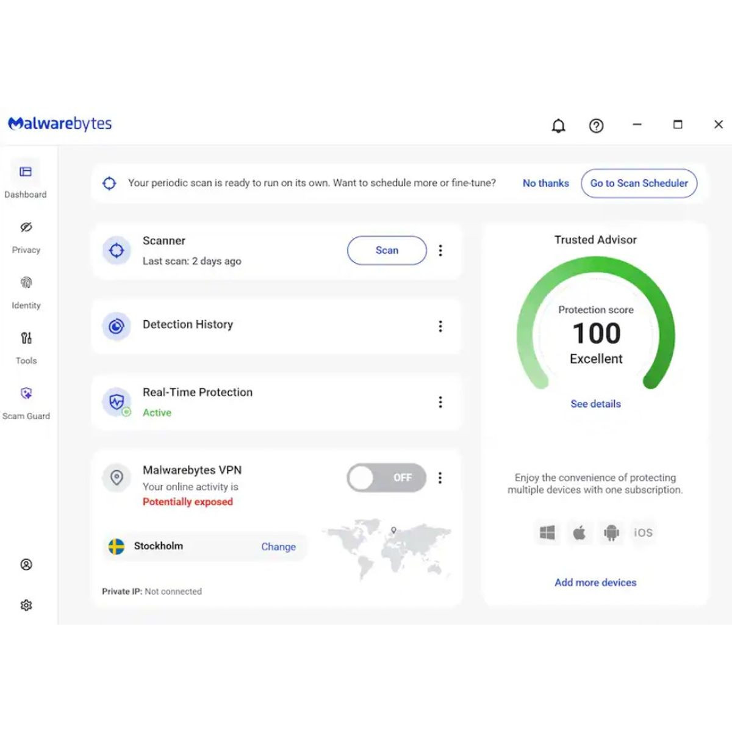This screenshot has width=732, height=732.
Task: Click the Android platform icon
Action: [611, 533]
